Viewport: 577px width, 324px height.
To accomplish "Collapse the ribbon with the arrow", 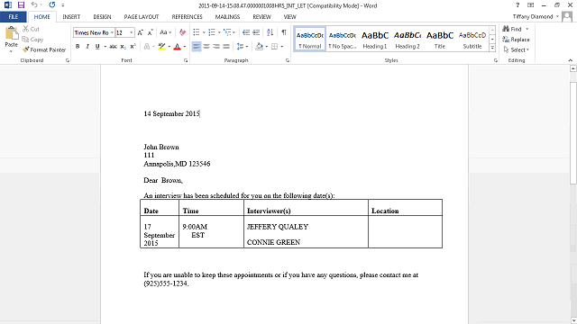I will pos(571,60).
